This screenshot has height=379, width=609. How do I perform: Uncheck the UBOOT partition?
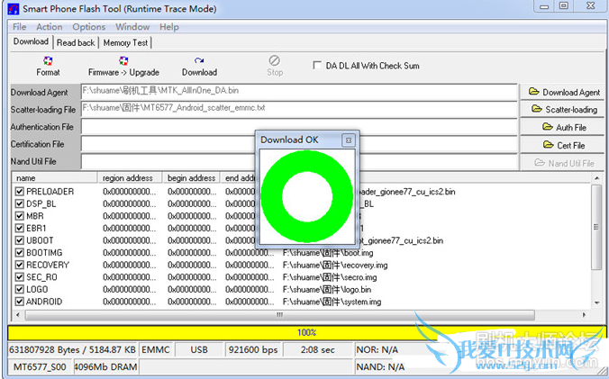pyautogui.click(x=19, y=240)
